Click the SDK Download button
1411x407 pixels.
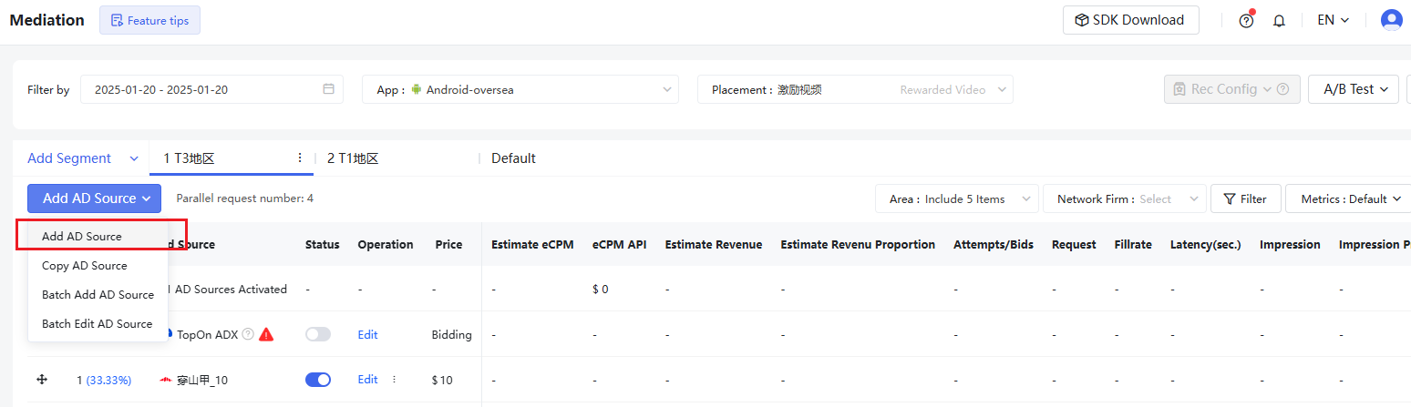(x=1130, y=20)
